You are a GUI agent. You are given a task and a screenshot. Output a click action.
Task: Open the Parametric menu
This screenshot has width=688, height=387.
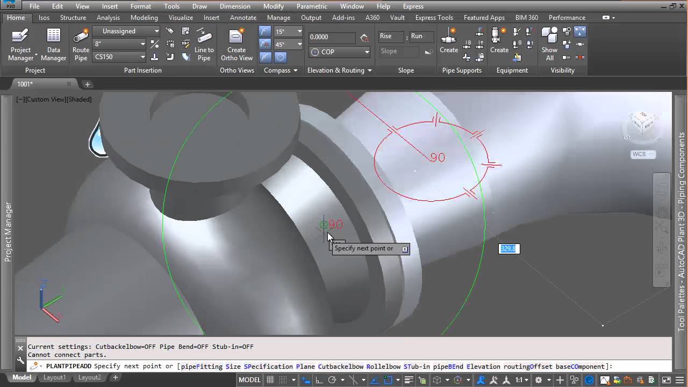coord(312,6)
